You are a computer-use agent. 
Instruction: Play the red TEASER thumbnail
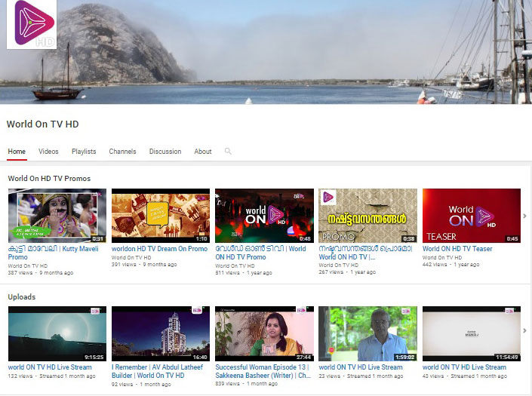click(x=472, y=216)
